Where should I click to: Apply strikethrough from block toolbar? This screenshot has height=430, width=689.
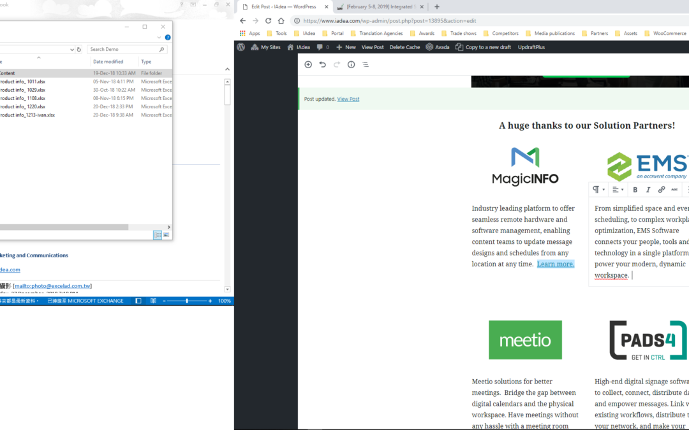click(x=674, y=190)
